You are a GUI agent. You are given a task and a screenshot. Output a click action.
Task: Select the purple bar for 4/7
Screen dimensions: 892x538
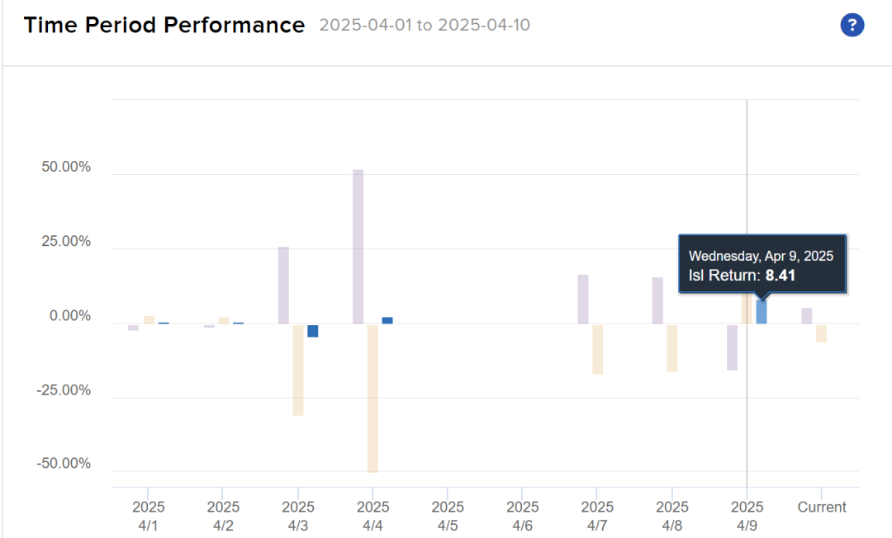[583, 299]
